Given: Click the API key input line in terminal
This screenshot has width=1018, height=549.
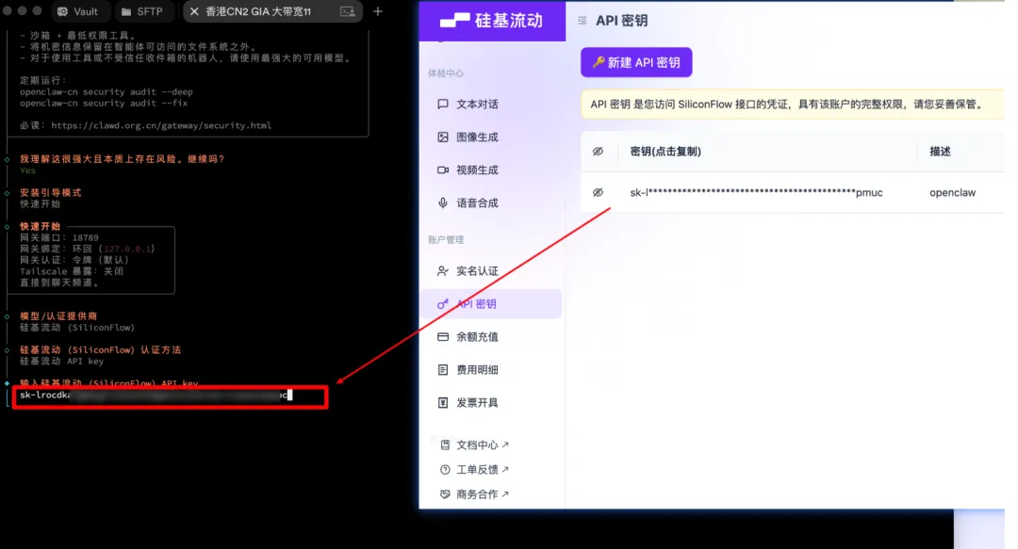Looking at the screenshot, I should click(170, 396).
